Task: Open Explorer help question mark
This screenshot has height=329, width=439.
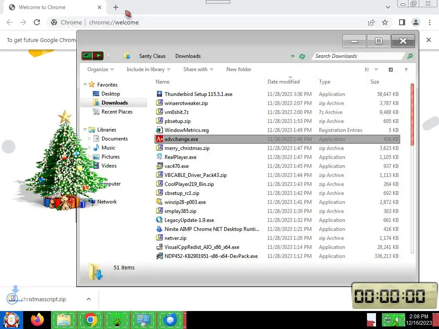Action: (x=406, y=70)
